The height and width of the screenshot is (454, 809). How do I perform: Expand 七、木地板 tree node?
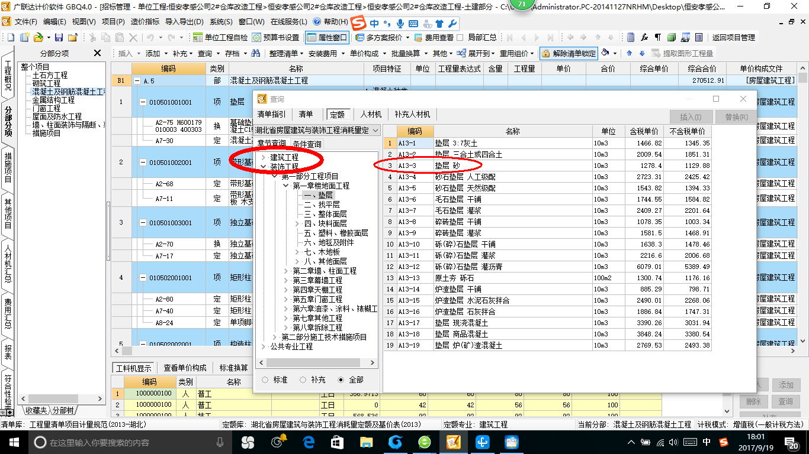[297, 252]
